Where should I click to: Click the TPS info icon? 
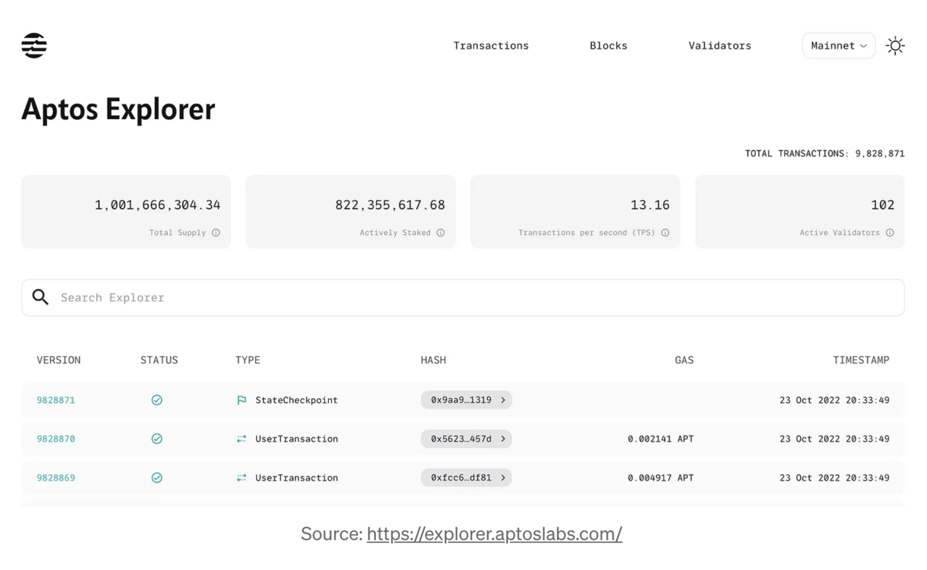(x=665, y=233)
